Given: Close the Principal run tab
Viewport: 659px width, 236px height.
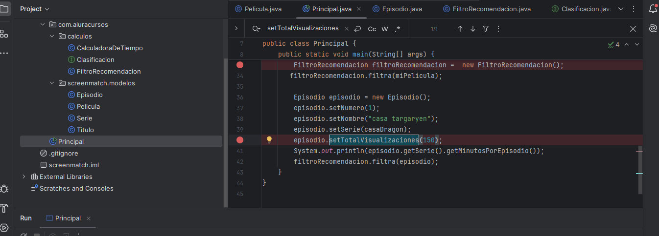Looking at the screenshot, I should tap(88, 218).
